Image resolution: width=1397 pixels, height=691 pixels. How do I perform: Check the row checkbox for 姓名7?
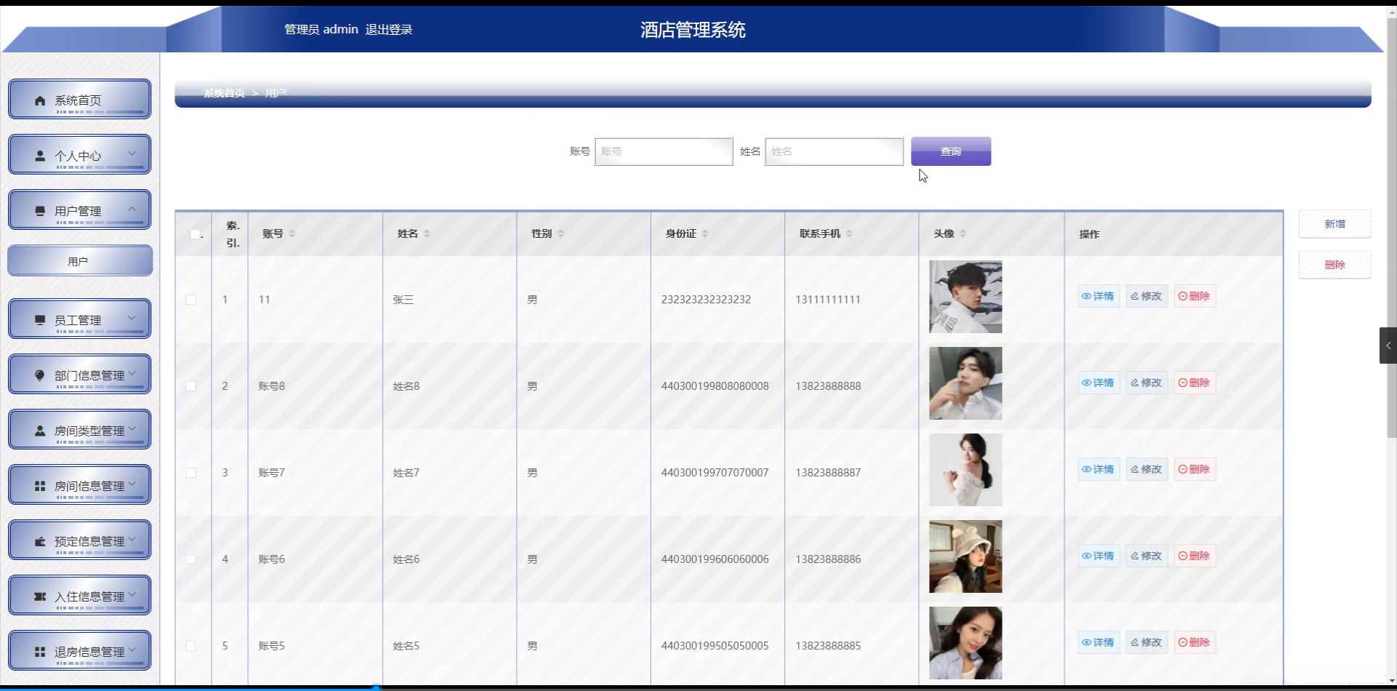coord(191,473)
